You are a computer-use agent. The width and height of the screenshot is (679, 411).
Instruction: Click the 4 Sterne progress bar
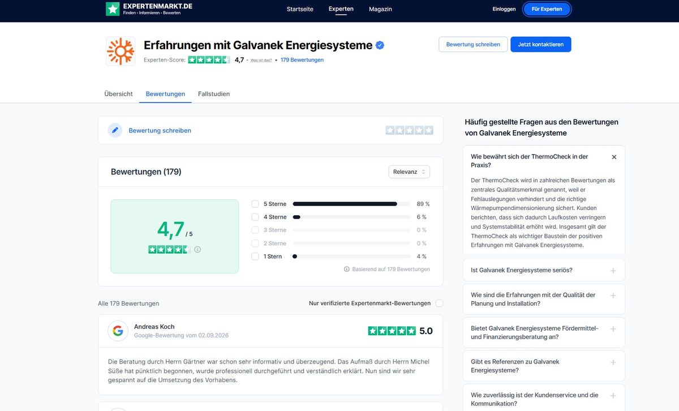coord(351,217)
